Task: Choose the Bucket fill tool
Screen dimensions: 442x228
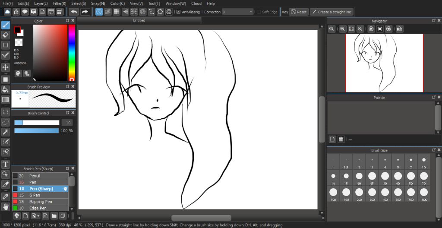Action: [x=5, y=90]
